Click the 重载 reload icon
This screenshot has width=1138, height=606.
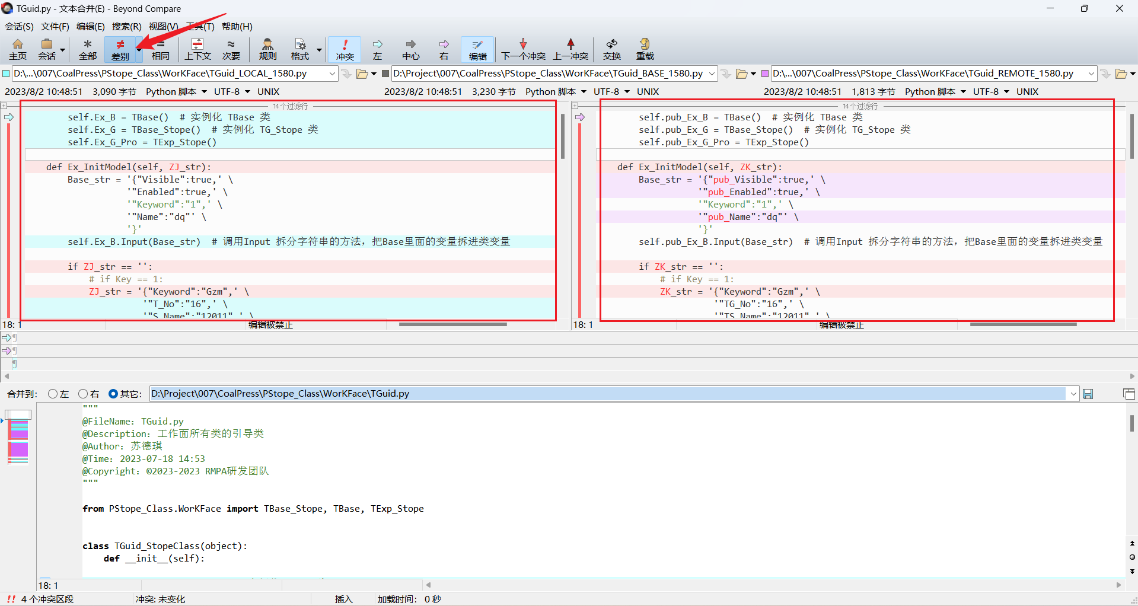click(x=645, y=49)
